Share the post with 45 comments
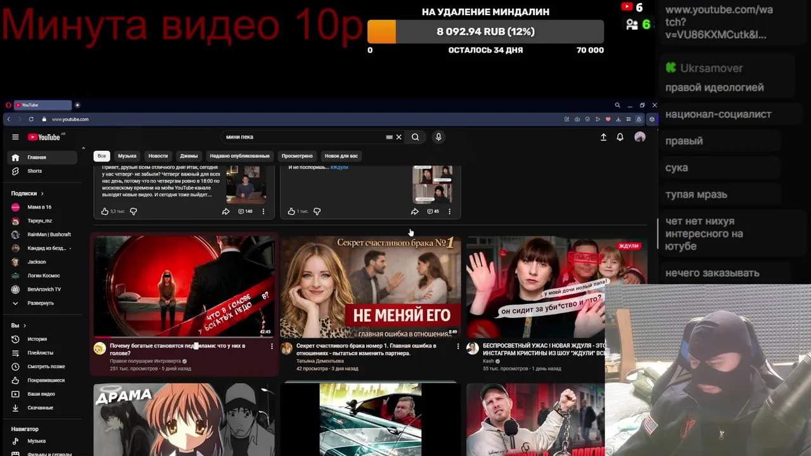Screen dimensions: 811x456 pyautogui.click(x=414, y=212)
